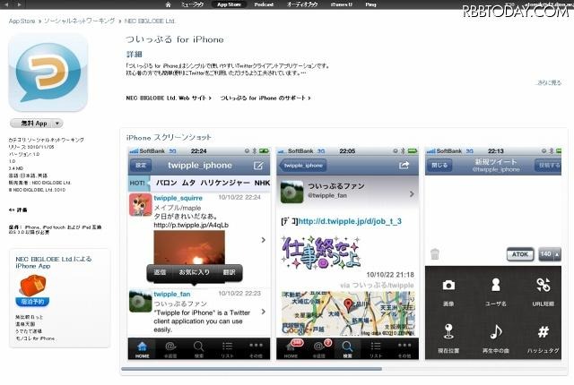
Task: Open the Ping tab
Action: coord(370,4)
